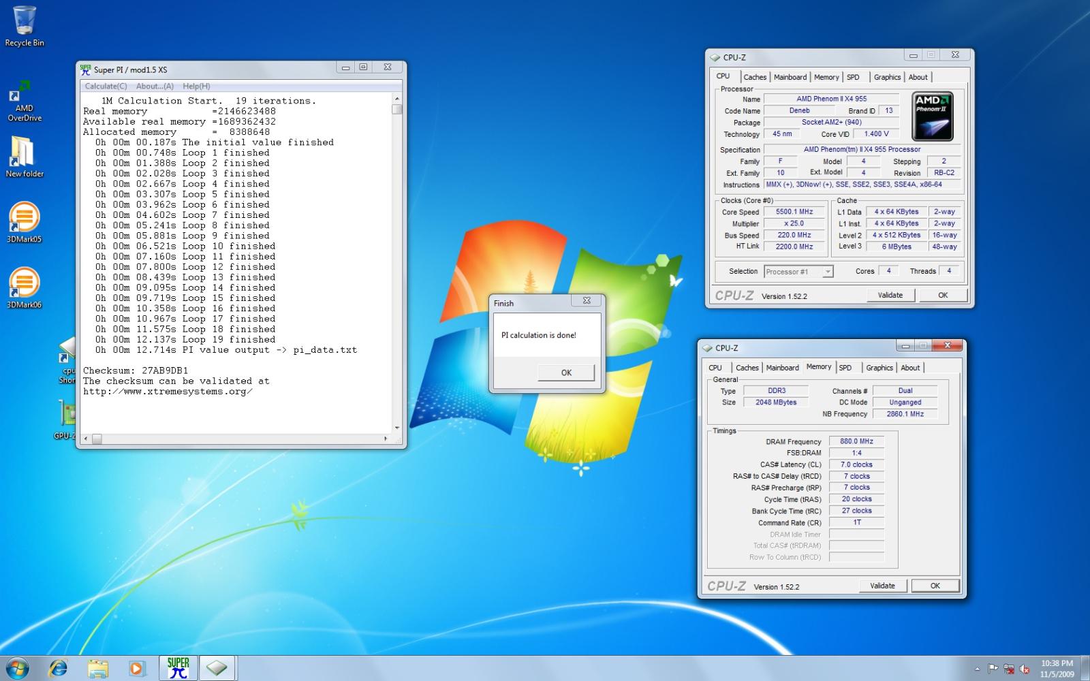
Task: Click Super PI horizontal scrollbar right arrow
Action: (x=386, y=439)
